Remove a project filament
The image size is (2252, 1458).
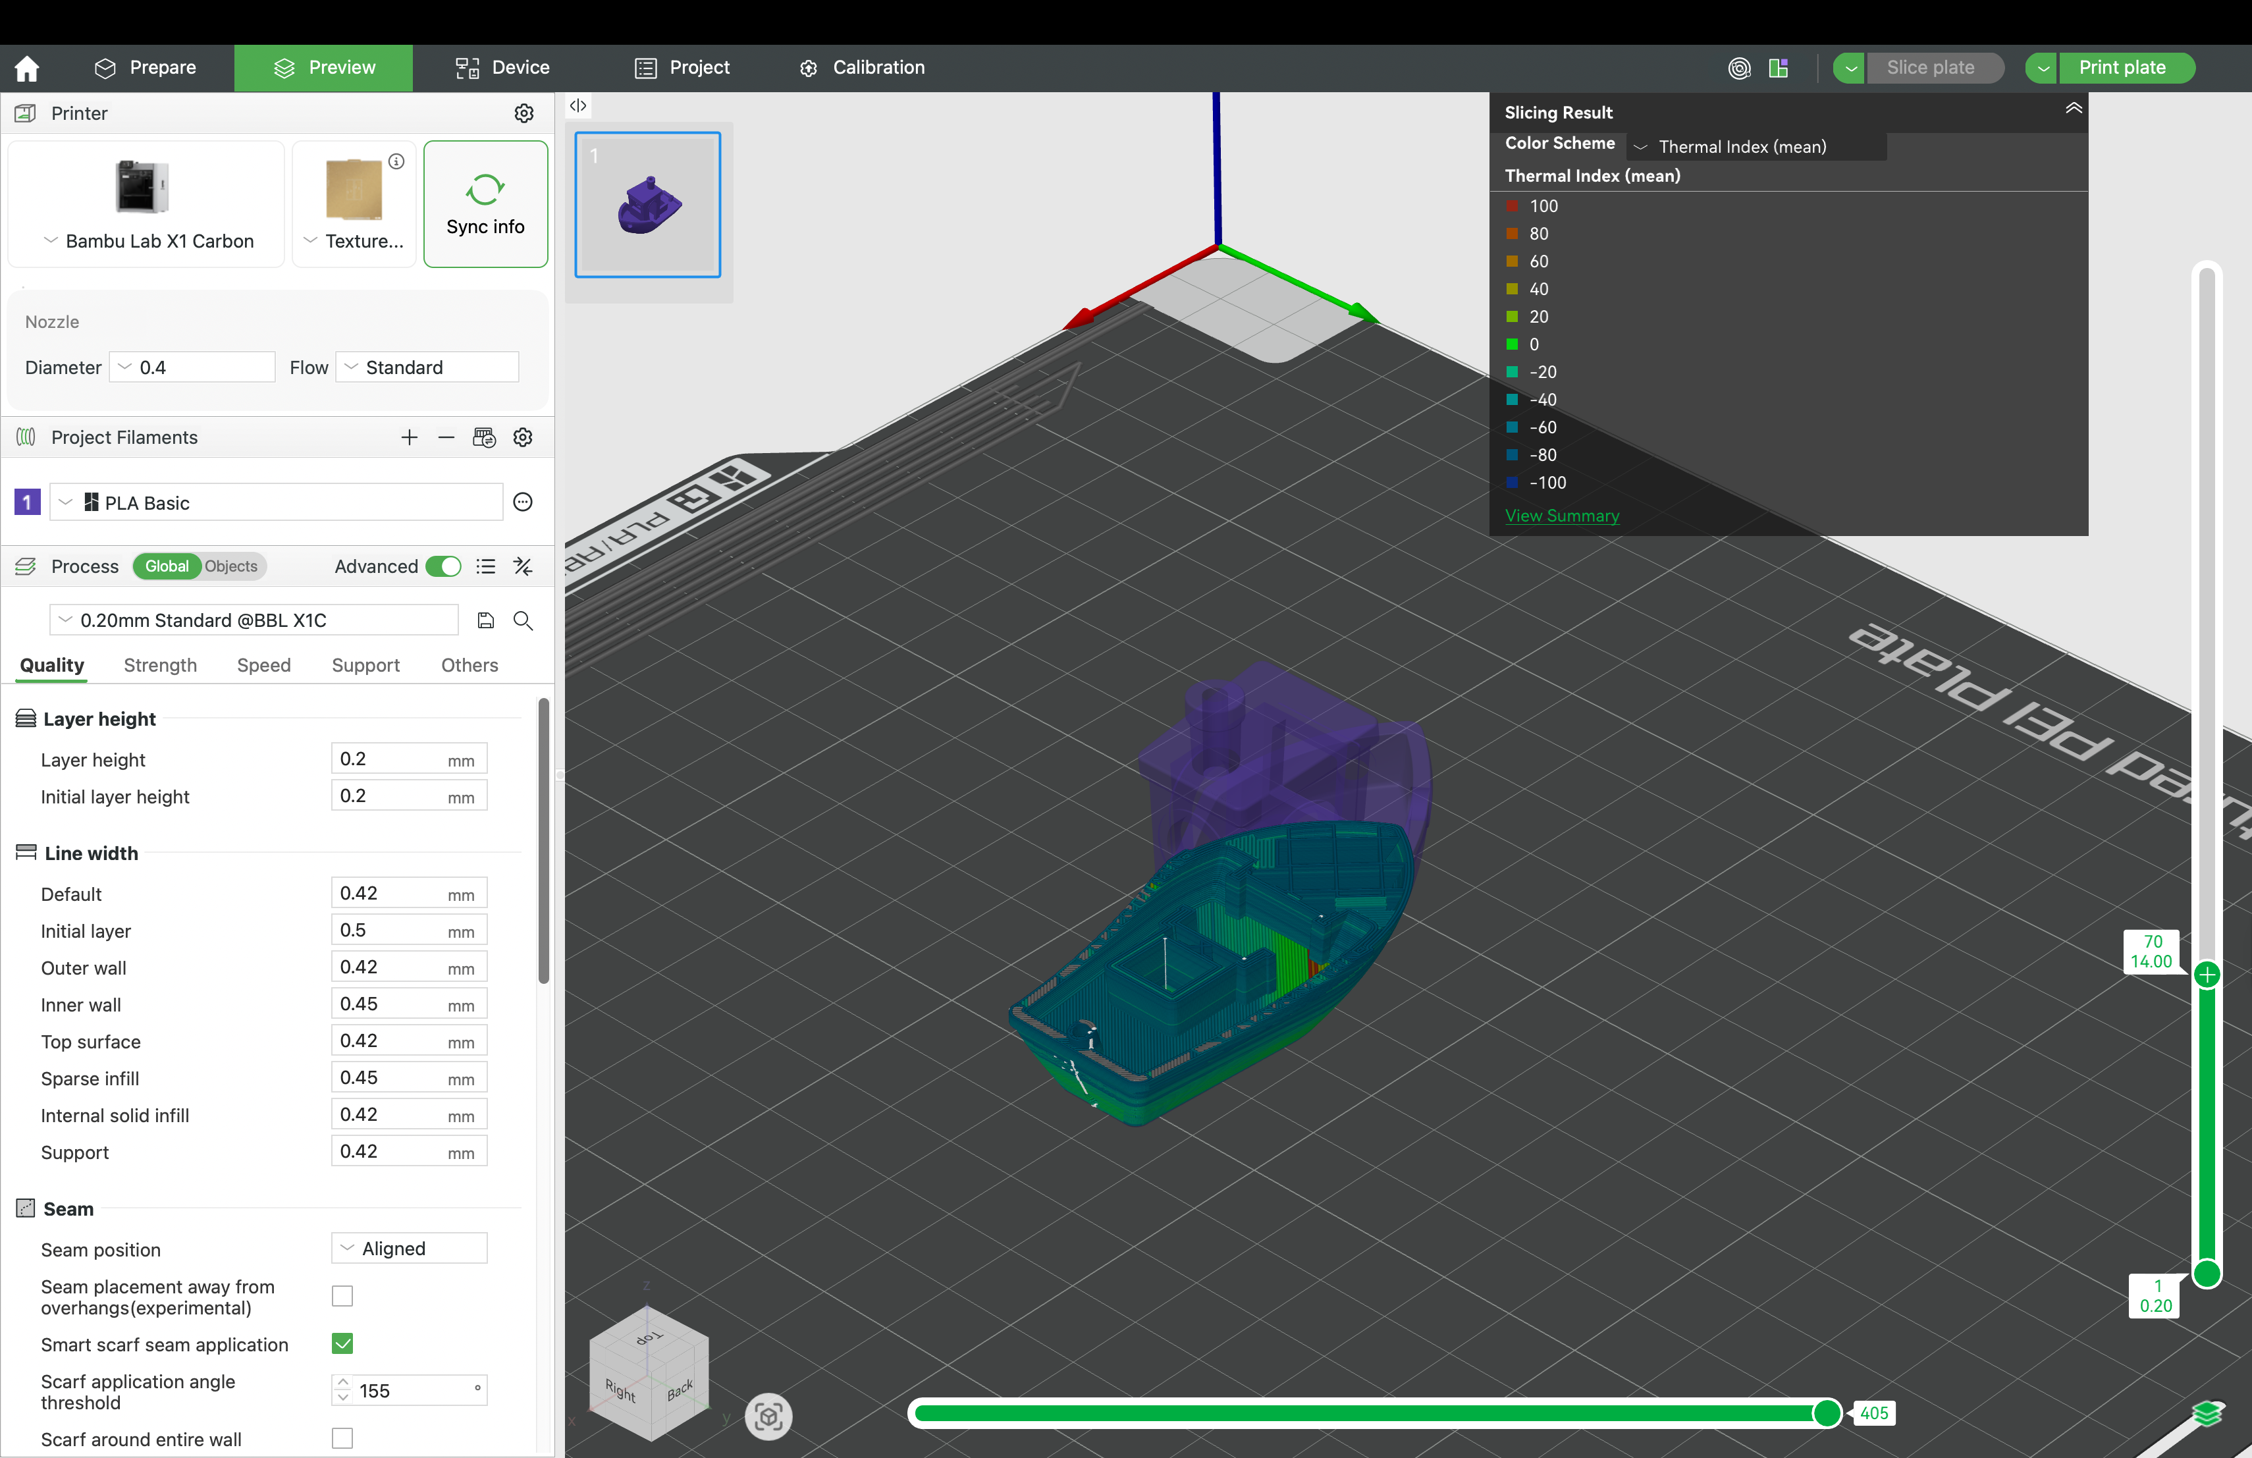click(x=446, y=437)
